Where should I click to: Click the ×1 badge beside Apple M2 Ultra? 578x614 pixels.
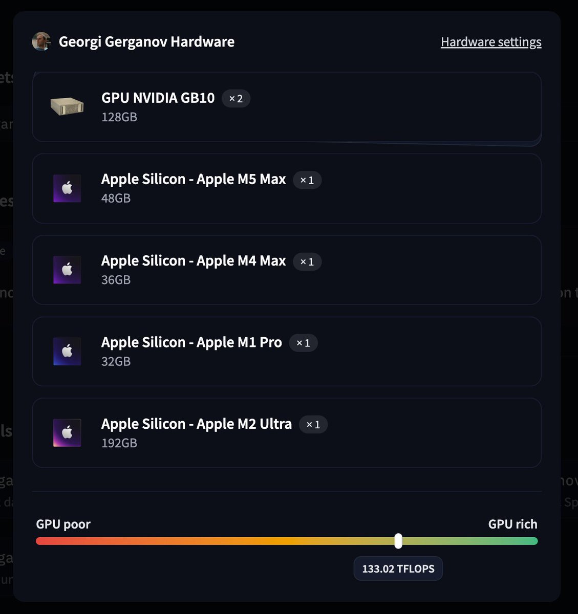tap(313, 425)
